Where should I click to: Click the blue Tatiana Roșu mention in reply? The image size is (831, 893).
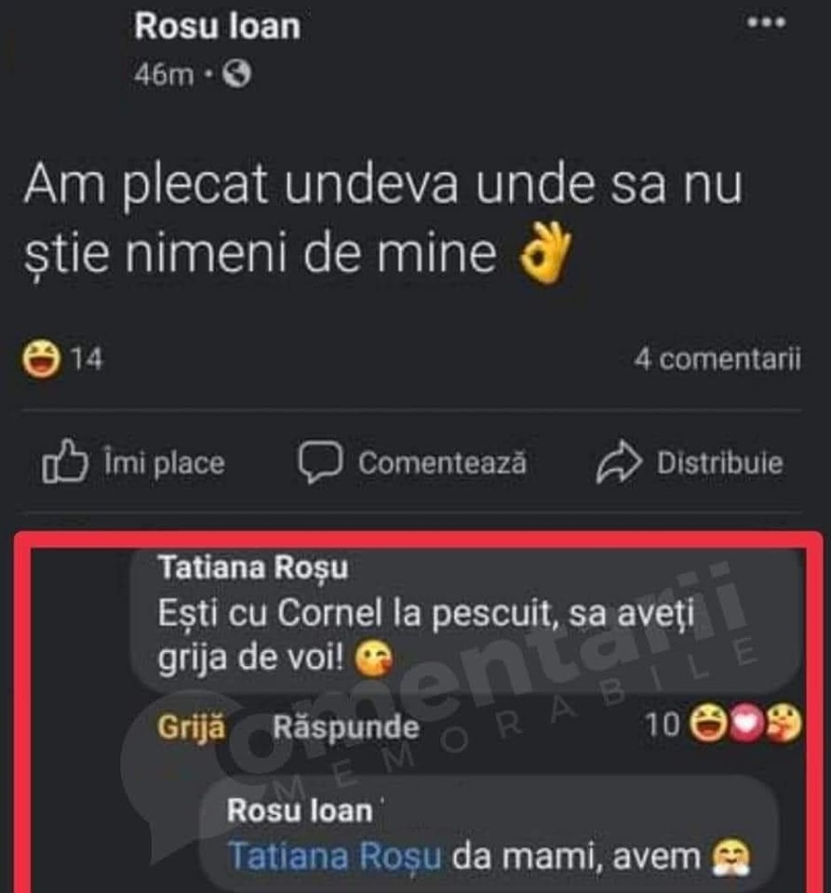(333, 855)
